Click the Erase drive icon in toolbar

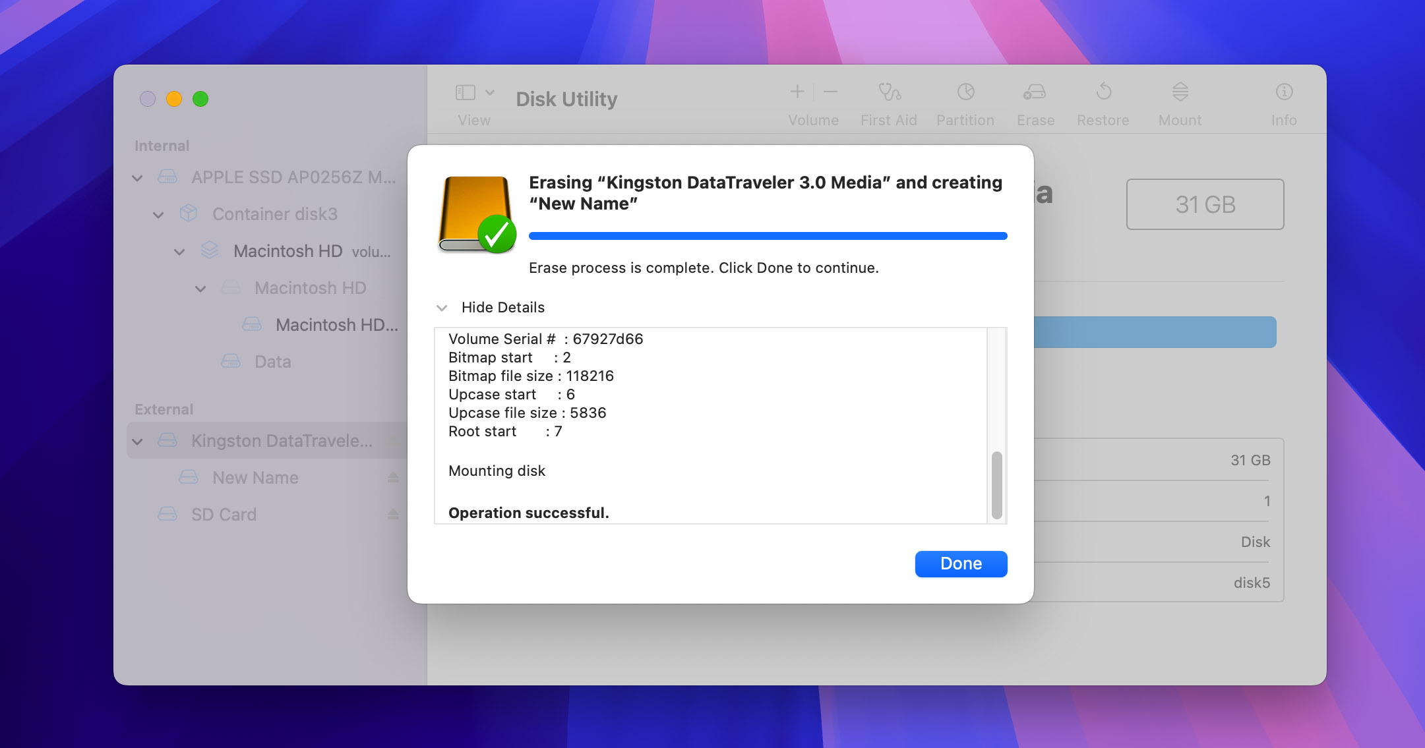point(1035,92)
